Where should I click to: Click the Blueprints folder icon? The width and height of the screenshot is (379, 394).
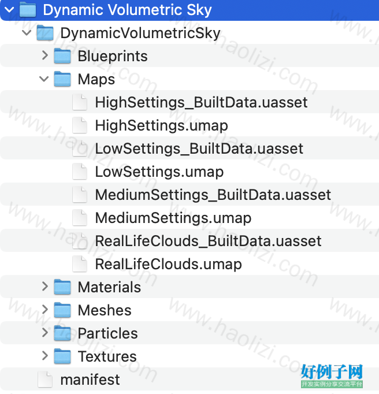[62, 56]
